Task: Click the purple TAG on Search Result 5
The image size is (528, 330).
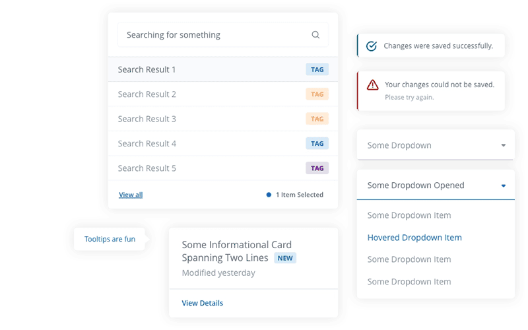Action: click(x=317, y=168)
